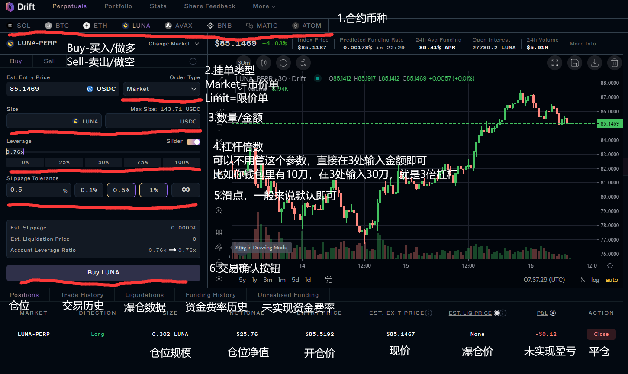Select the Sell tab
This screenshot has width=628, height=374.
(x=50, y=61)
